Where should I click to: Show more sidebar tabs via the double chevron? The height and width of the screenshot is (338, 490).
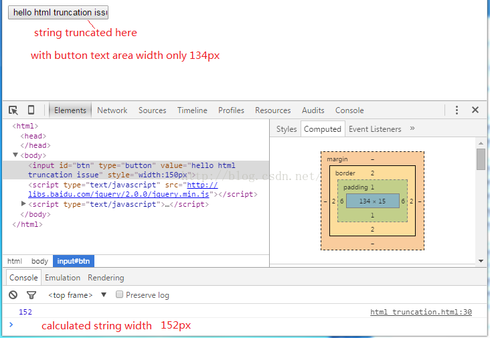412,128
